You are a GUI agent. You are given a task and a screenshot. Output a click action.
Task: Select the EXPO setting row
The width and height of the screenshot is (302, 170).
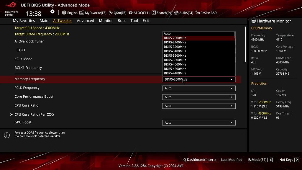point(21,50)
